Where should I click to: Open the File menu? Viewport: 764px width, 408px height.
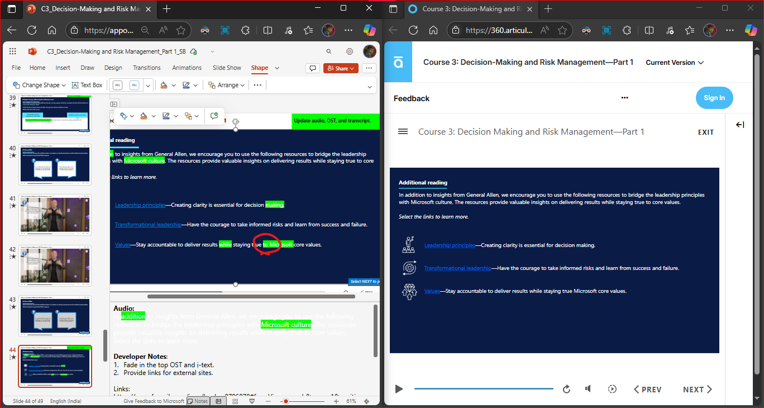16,68
